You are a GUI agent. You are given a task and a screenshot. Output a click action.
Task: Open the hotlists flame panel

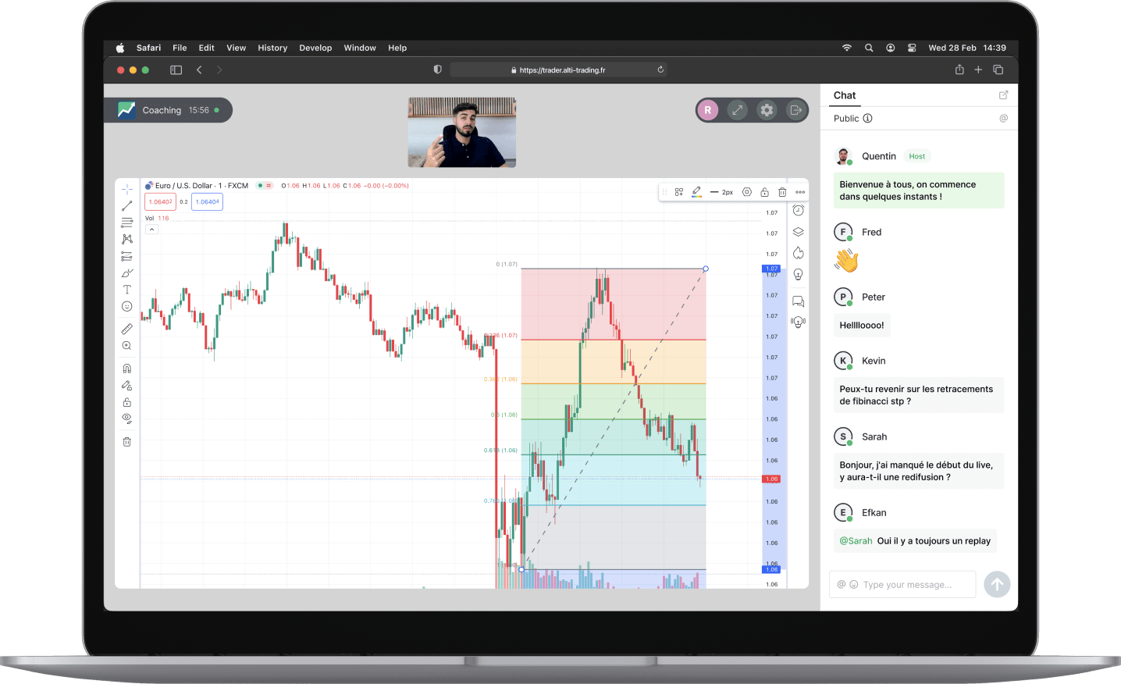[x=798, y=253]
